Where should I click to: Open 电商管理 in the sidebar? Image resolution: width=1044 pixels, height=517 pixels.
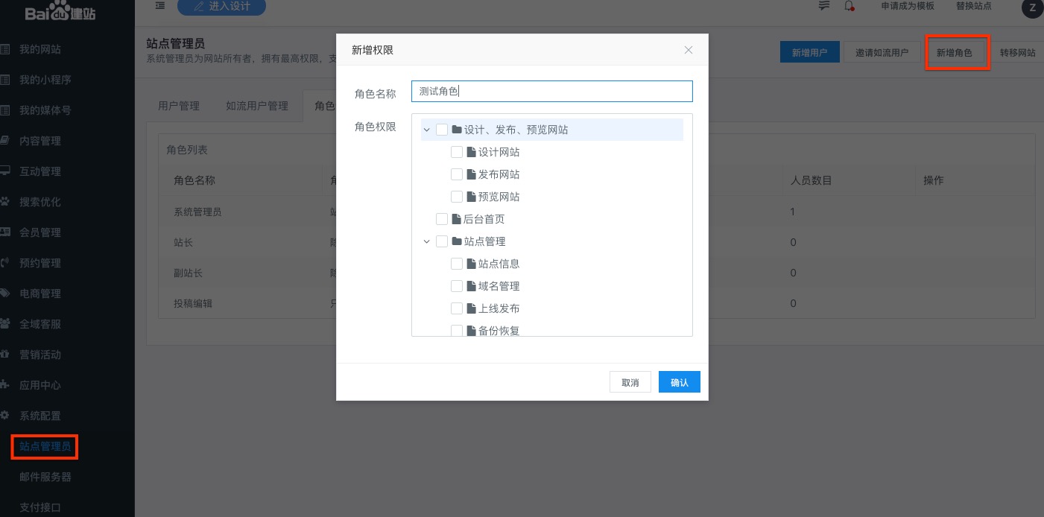pyautogui.click(x=40, y=294)
